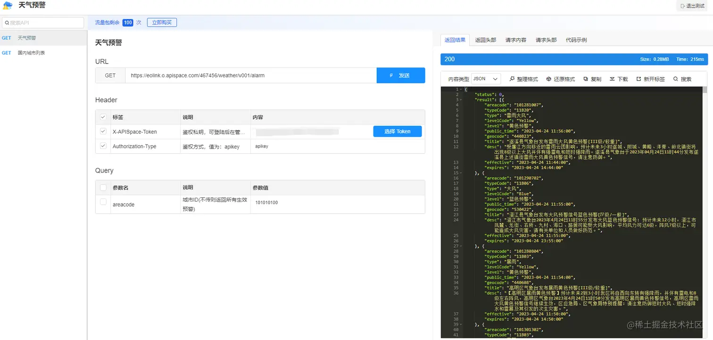Collapse the object fold arrow on line 15

[461, 173]
